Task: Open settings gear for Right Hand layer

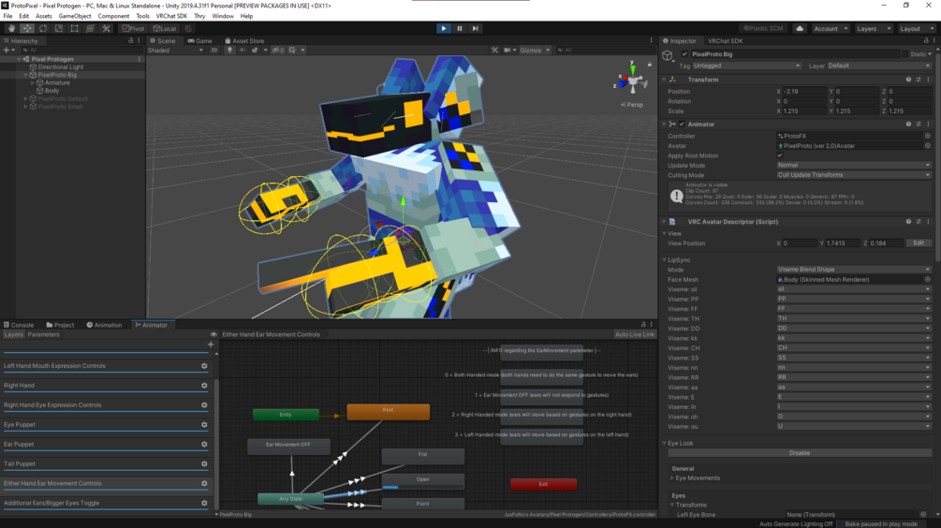Action: pyautogui.click(x=204, y=386)
